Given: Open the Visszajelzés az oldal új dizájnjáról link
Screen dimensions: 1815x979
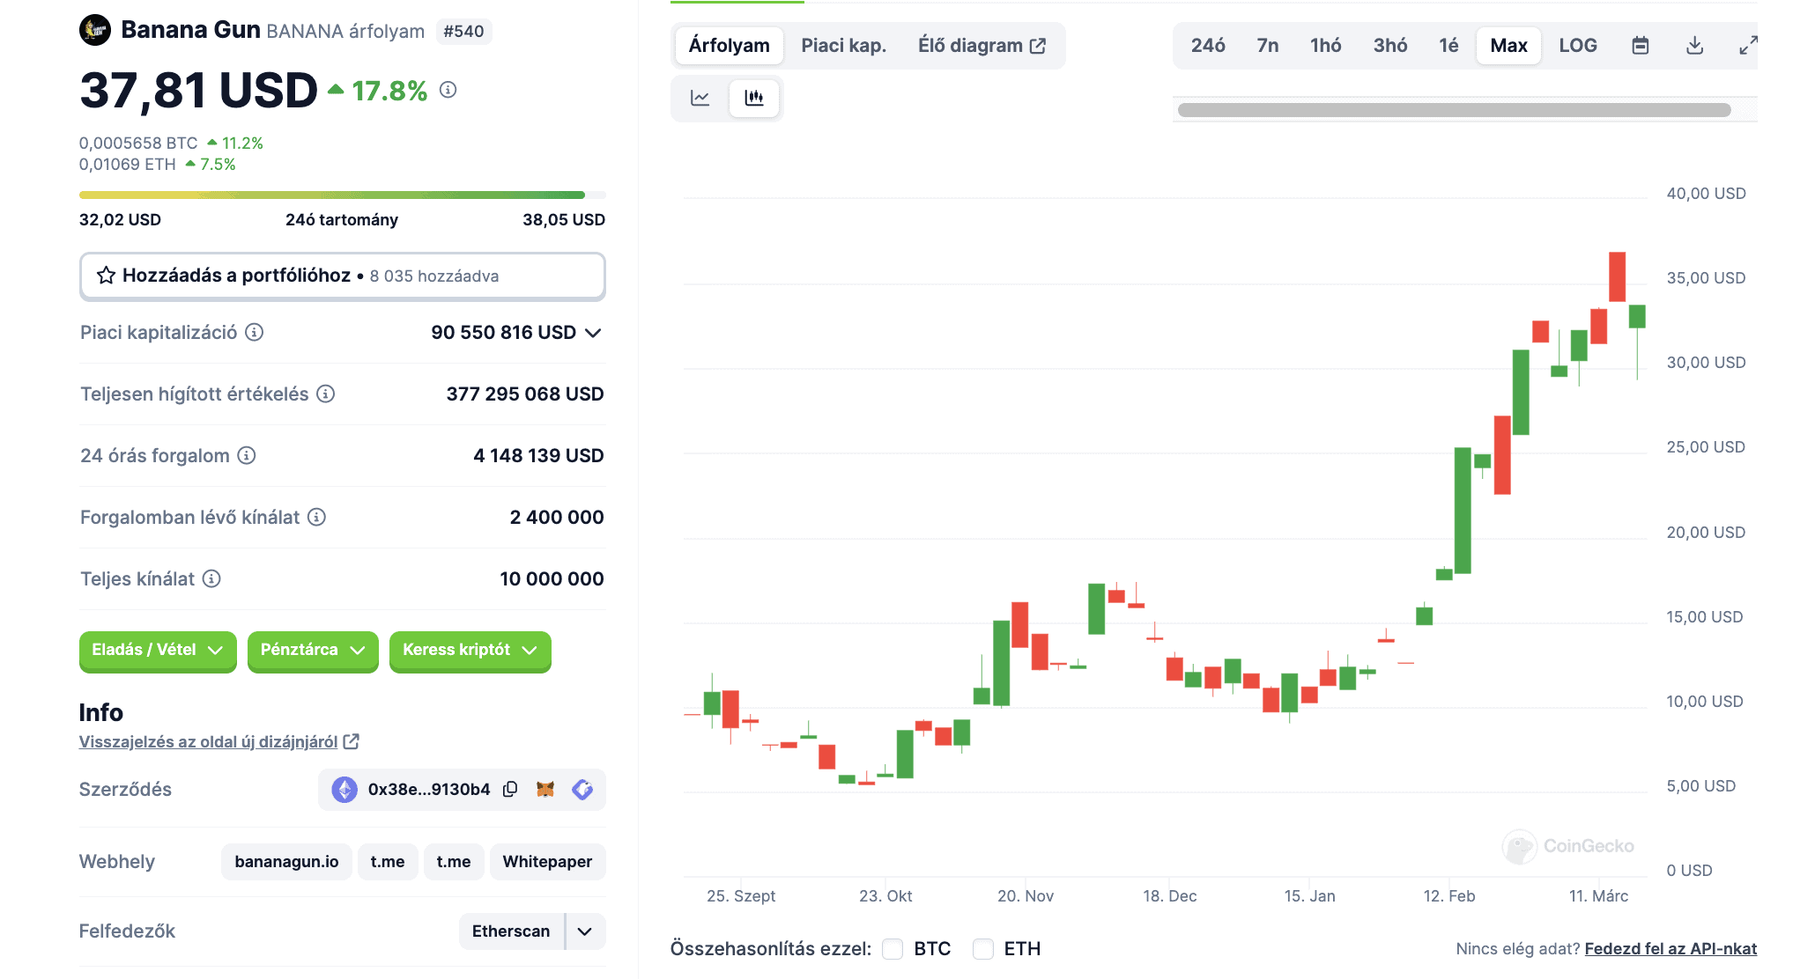Looking at the screenshot, I should [x=209, y=741].
